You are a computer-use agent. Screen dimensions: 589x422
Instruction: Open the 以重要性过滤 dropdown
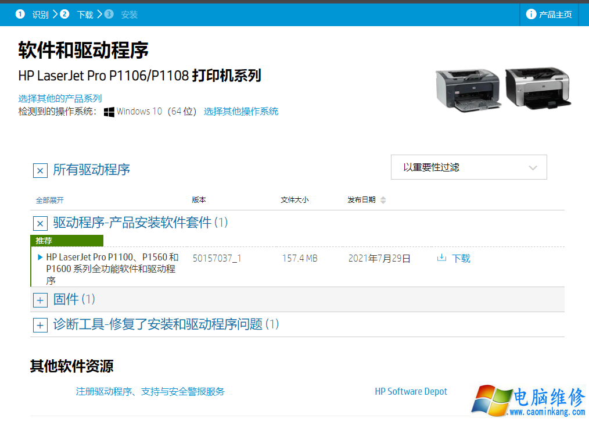click(469, 167)
